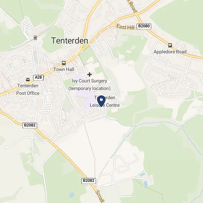203x203 pixels.
Task: Open the Town Hall place label
Action: (x=64, y=69)
